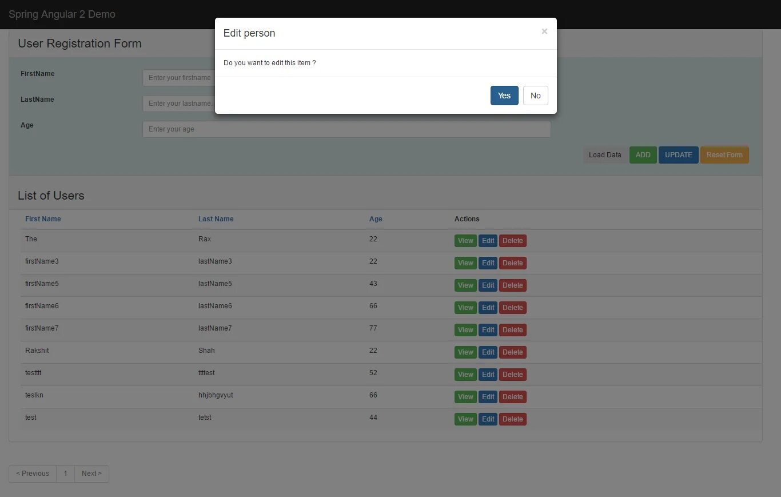View the teslkn user row

tap(465, 397)
